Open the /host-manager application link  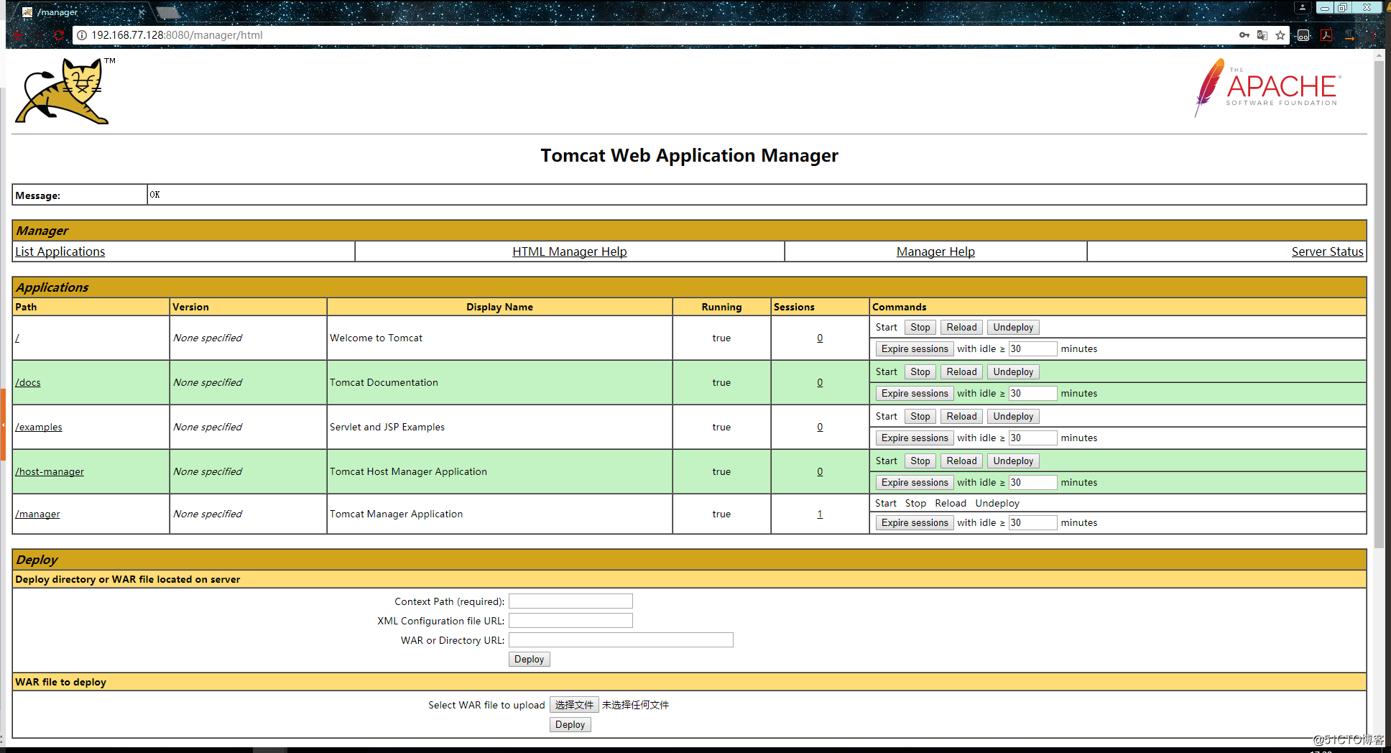coord(50,471)
